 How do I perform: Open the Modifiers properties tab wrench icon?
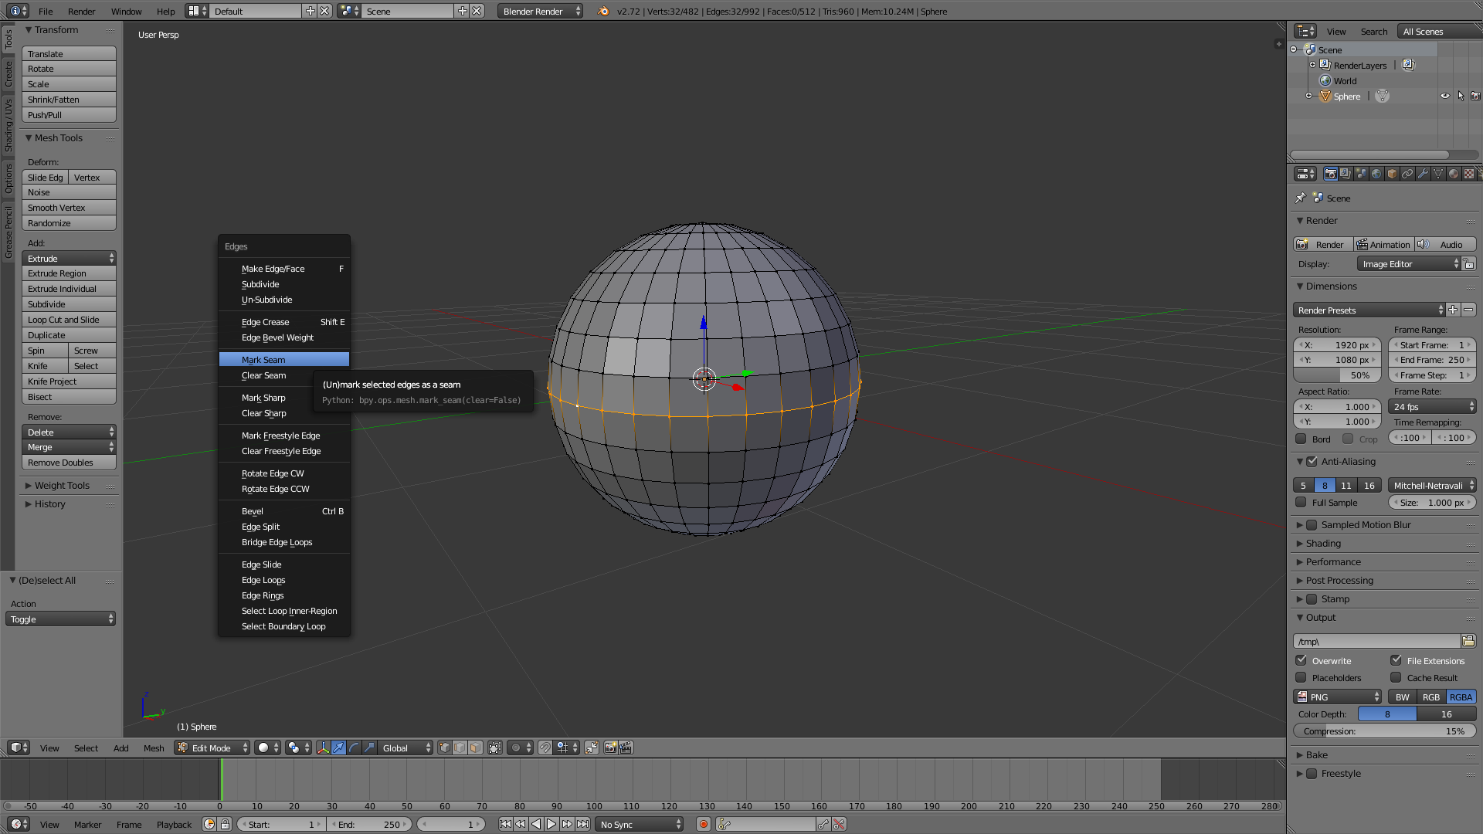pos(1423,174)
